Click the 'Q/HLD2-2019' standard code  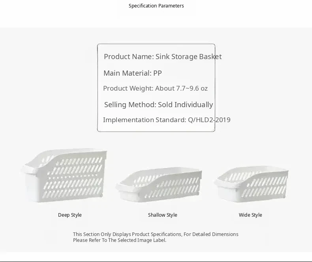point(209,120)
